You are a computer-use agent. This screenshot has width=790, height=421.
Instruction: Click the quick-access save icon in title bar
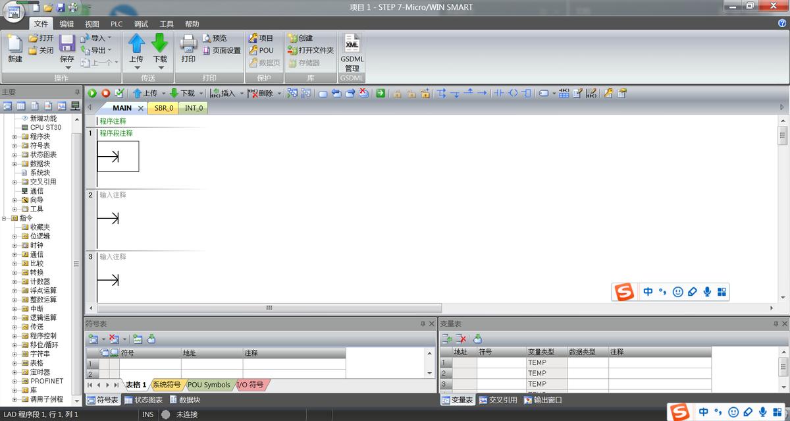click(60, 7)
